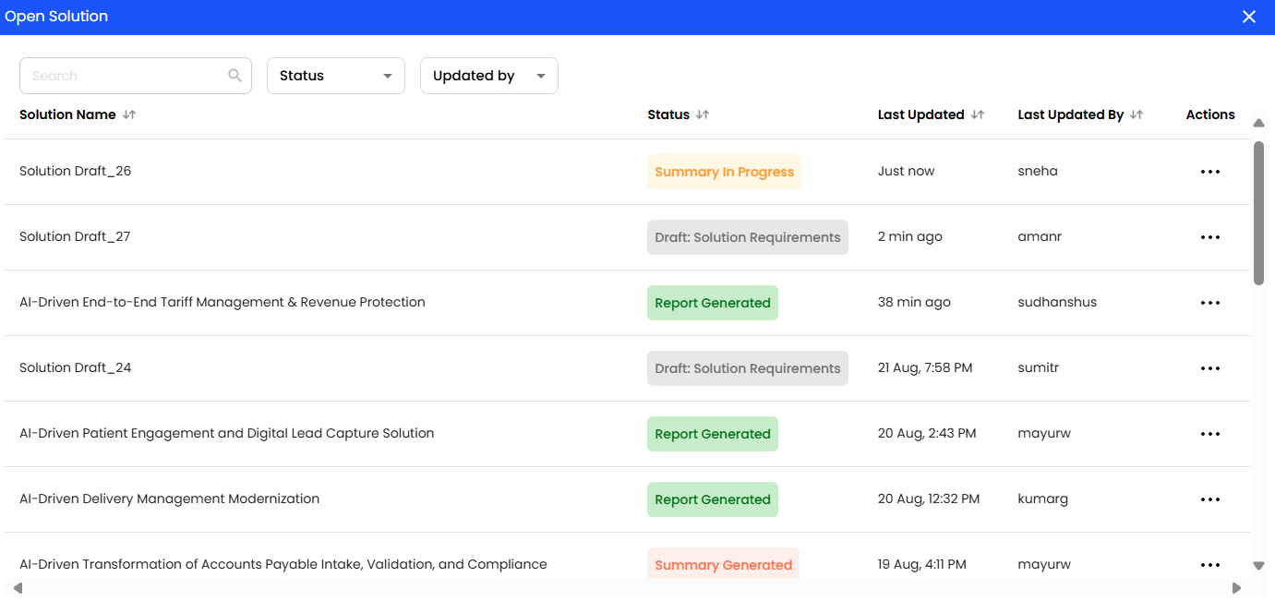This screenshot has height=601, width=1275.
Task: Open actions for Delivery Management Modernization
Action: pyautogui.click(x=1209, y=499)
